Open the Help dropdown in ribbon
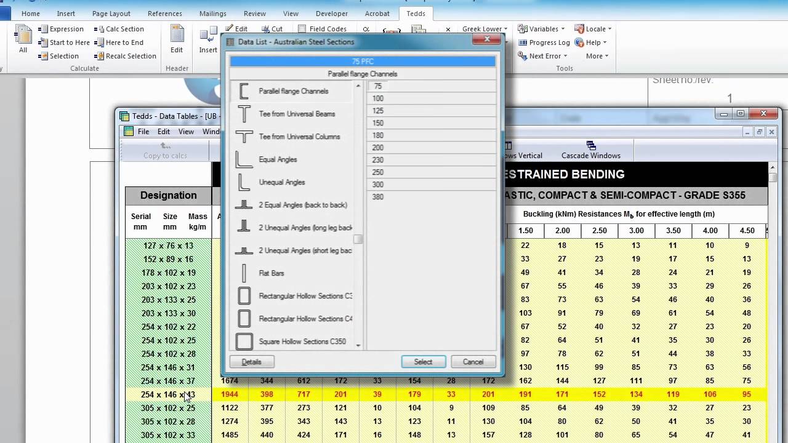The height and width of the screenshot is (443, 788). (x=591, y=42)
